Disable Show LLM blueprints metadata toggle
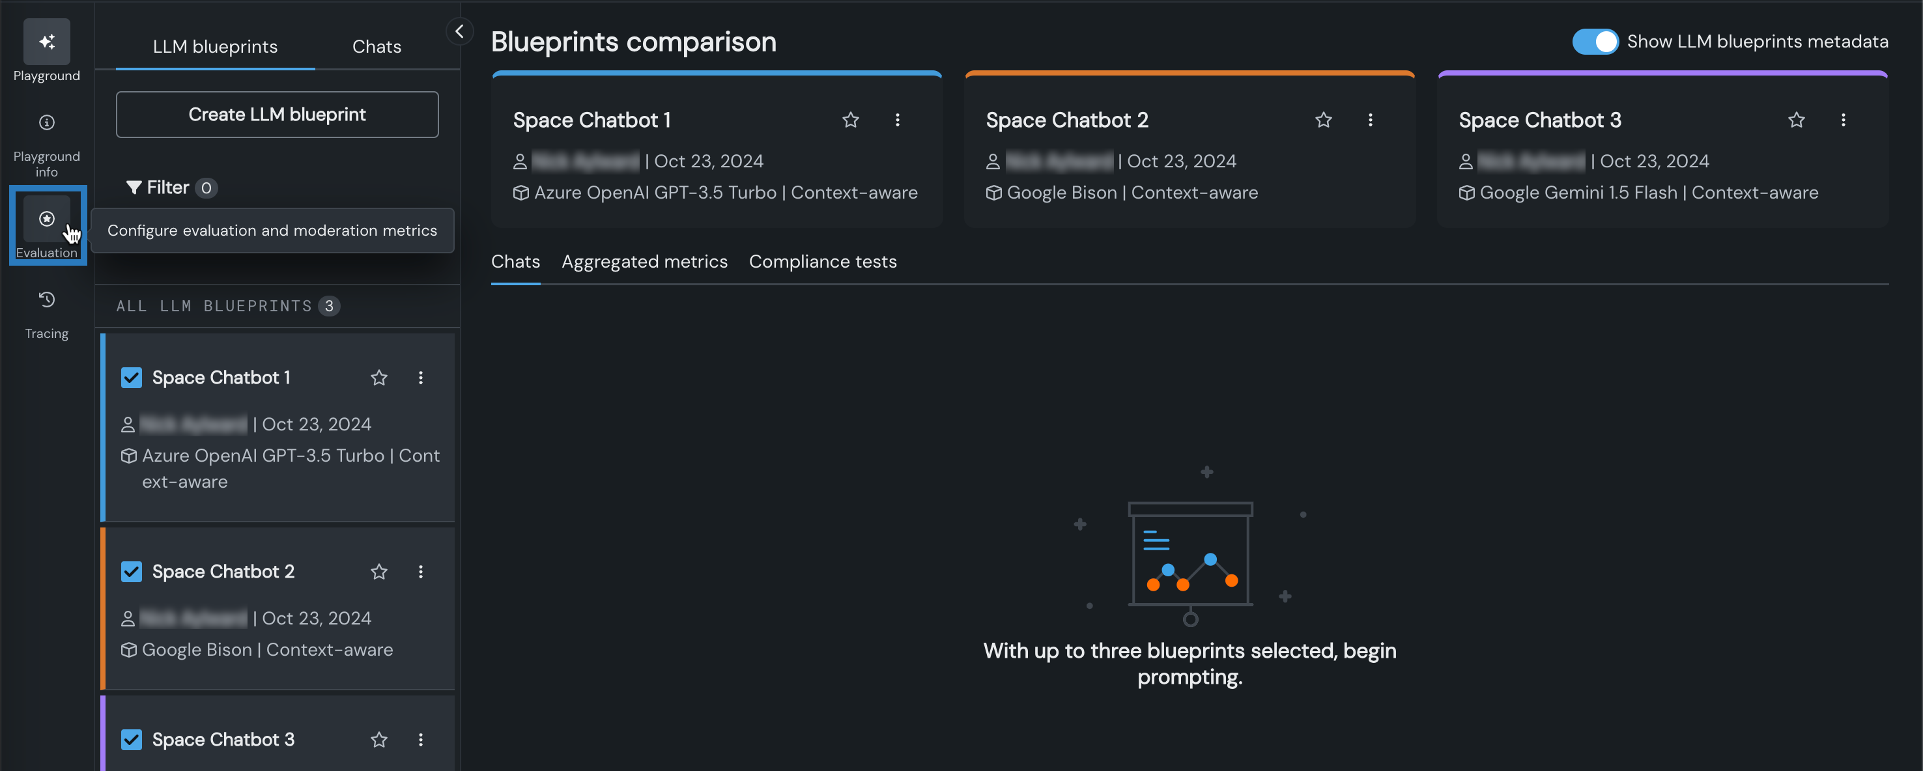 tap(1595, 42)
